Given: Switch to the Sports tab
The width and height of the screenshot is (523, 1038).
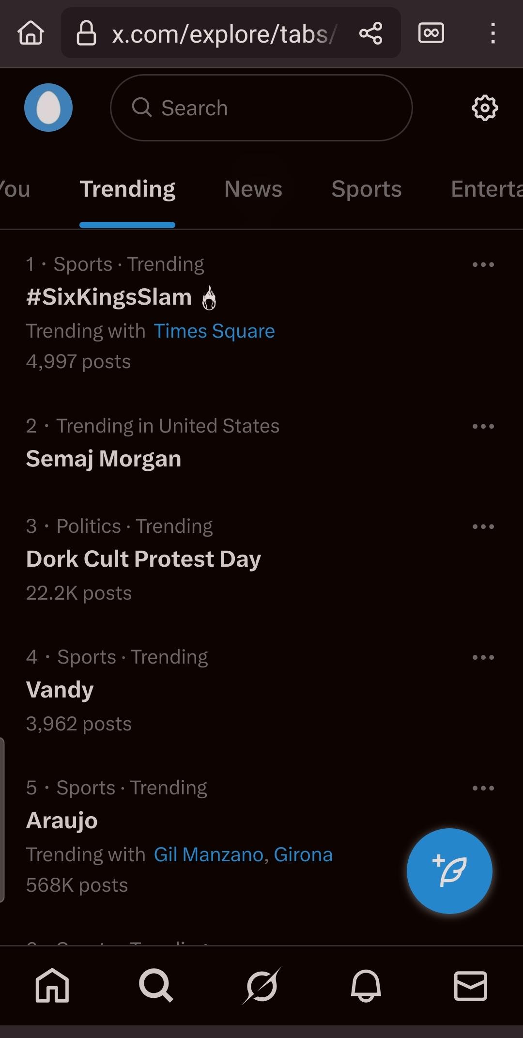Looking at the screenshot, I should [x=366, y=189].
